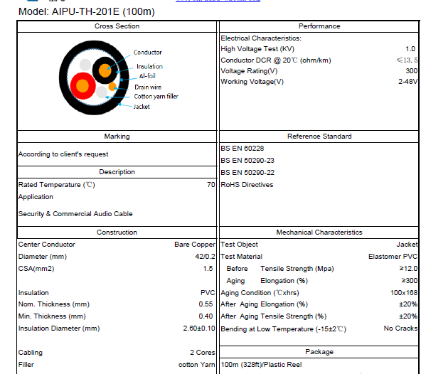Click High Voltage Test (KV) row label
The image size is (421, 374).
point(257,49)
